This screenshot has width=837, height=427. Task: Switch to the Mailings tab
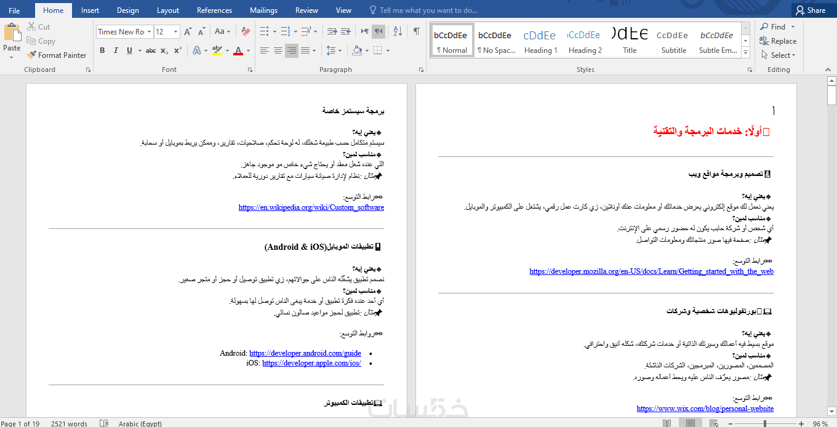[263, 10]
